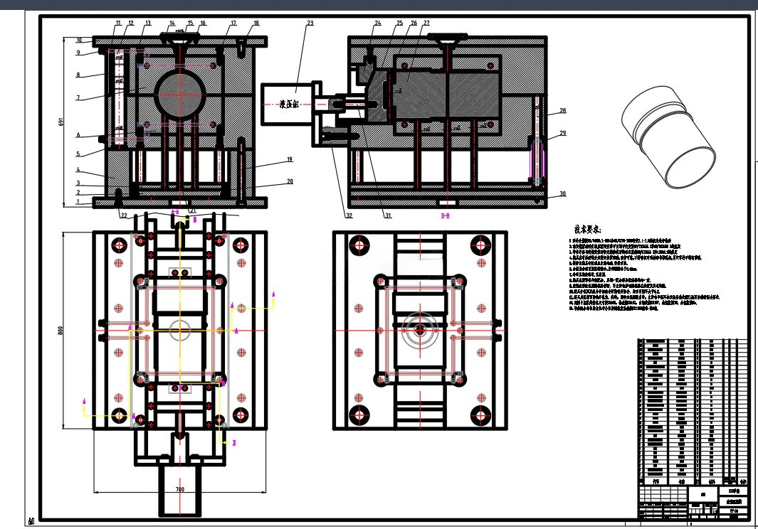Image resolution: width=758 pixels, height=529 pixels.
Task: Click the B-B section view label
Action: pyautogui.click(x=446, y=216)
